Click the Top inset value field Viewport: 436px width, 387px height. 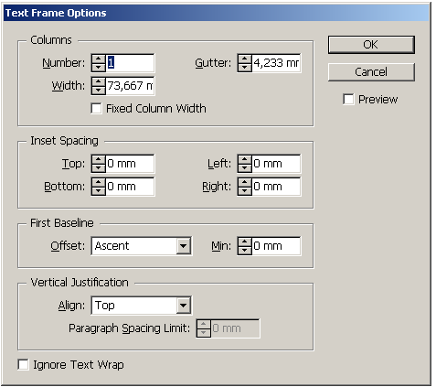(x=130, y=164)
